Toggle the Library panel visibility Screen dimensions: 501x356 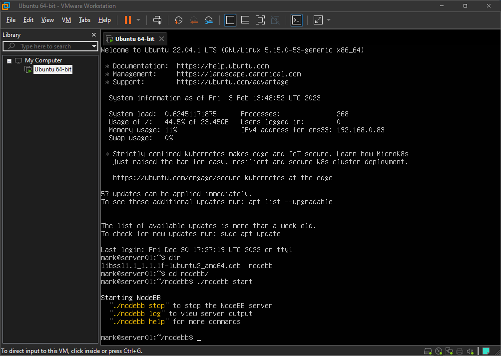pyautogui.click(x=230, y=20)
